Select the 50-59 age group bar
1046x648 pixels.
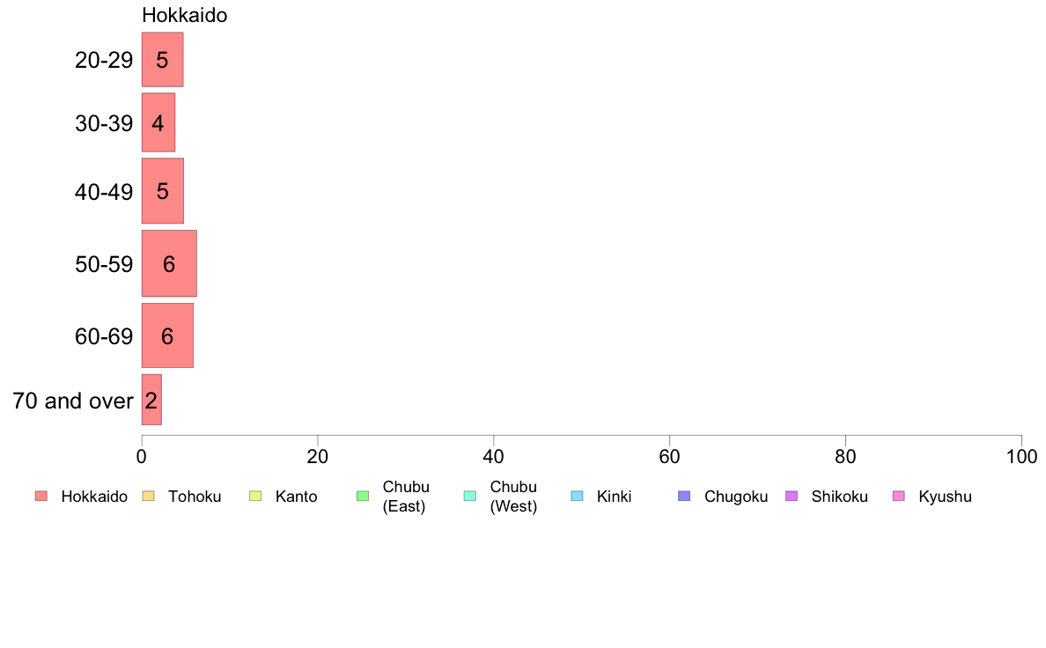point(169,263)
